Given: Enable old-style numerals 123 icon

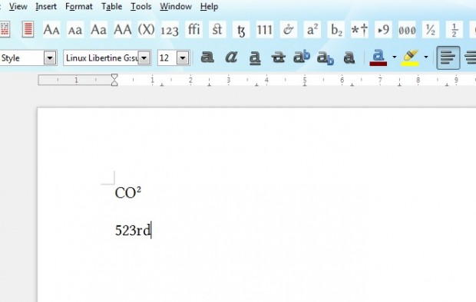Looking at the screenshot, I should [170, 30].
